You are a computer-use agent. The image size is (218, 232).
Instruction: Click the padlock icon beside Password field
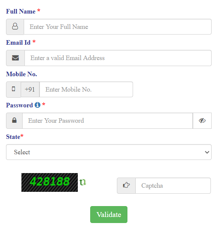point(14,120)
